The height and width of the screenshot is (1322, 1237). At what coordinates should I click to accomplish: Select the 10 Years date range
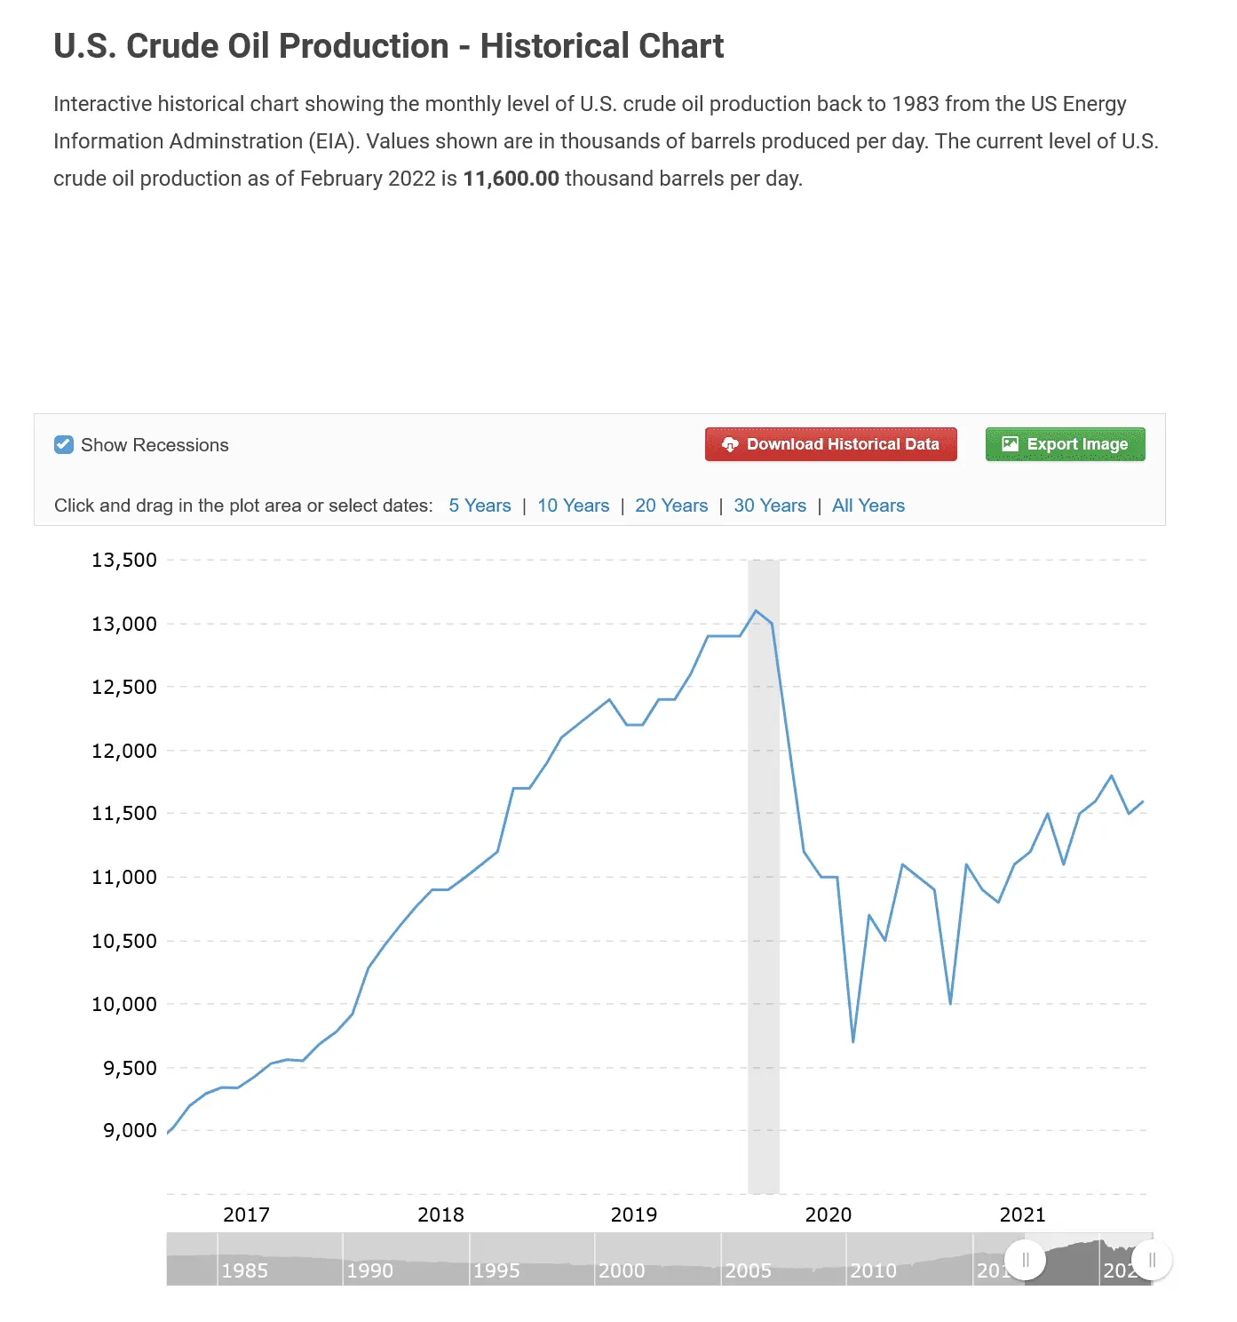(573, 506)
